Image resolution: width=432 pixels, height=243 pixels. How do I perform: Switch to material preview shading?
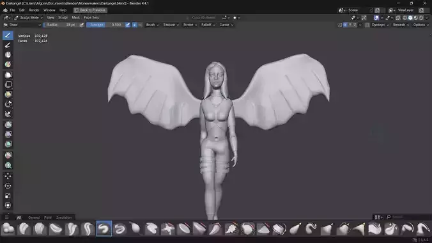pyautogui.click(x=416, y=18)
